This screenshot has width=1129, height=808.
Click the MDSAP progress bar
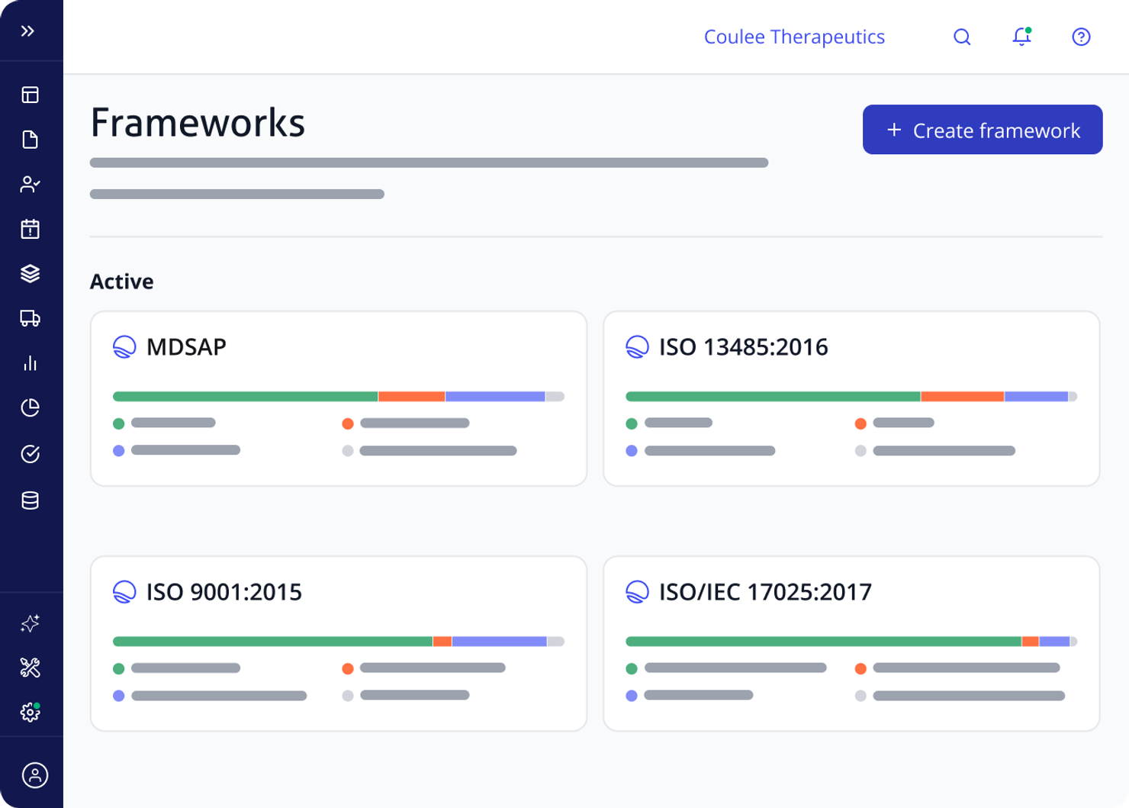(x=339, y=397)
